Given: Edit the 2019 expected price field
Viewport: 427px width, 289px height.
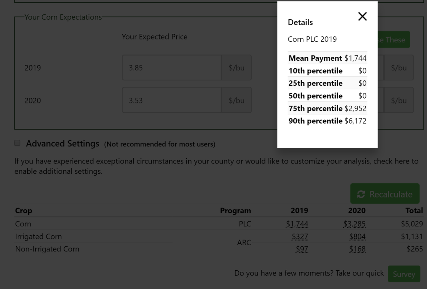Looking at the screenshot, I should click(172, 68).
